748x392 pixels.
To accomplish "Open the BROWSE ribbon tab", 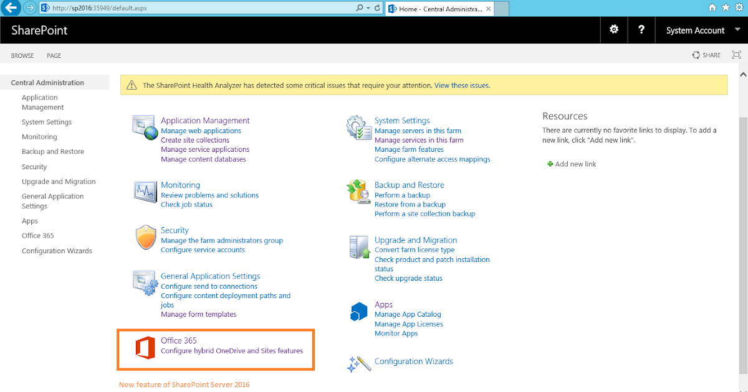I will [22, 55].
